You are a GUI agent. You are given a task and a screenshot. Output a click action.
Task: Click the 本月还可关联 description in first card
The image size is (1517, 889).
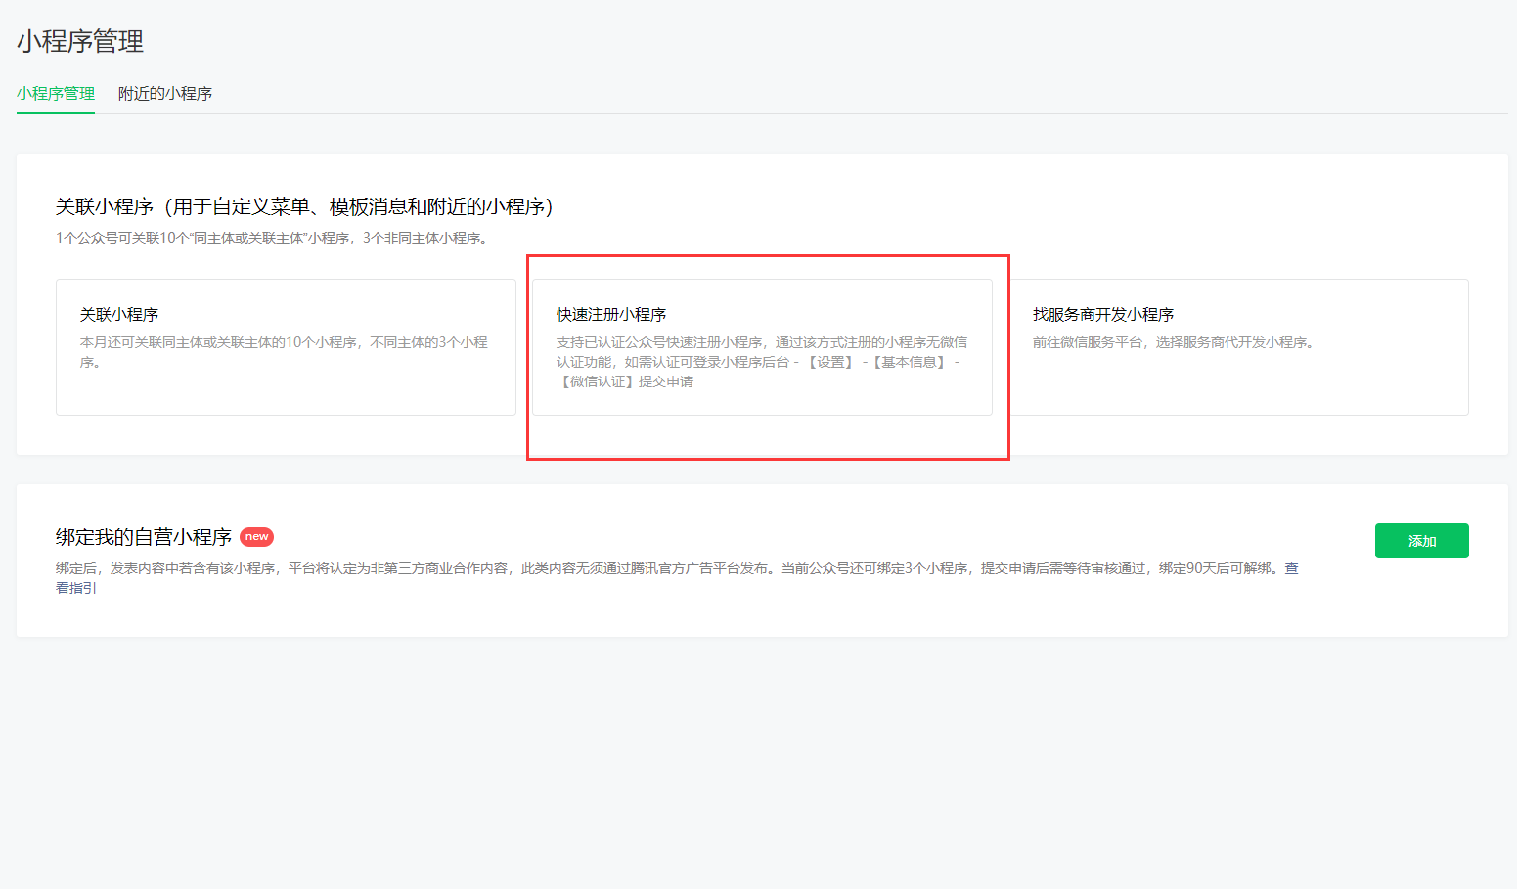tap(284, 343)
